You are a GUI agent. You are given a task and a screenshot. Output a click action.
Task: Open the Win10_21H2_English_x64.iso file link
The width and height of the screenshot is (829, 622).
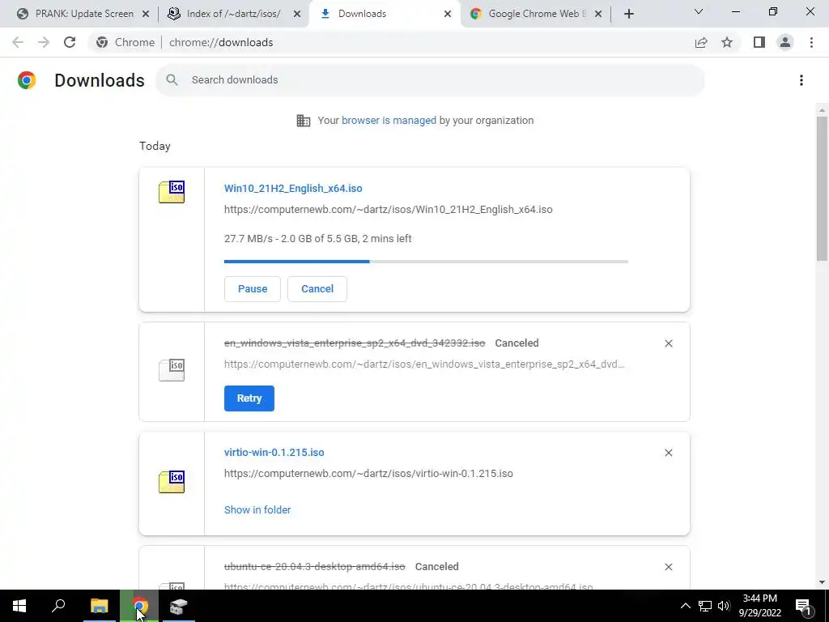pos(293,188)
